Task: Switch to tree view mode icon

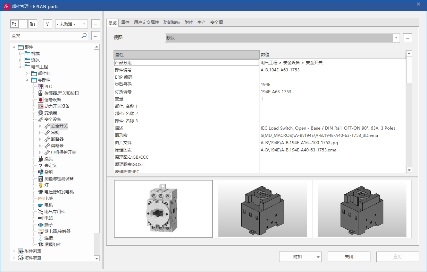Action: 14,24
